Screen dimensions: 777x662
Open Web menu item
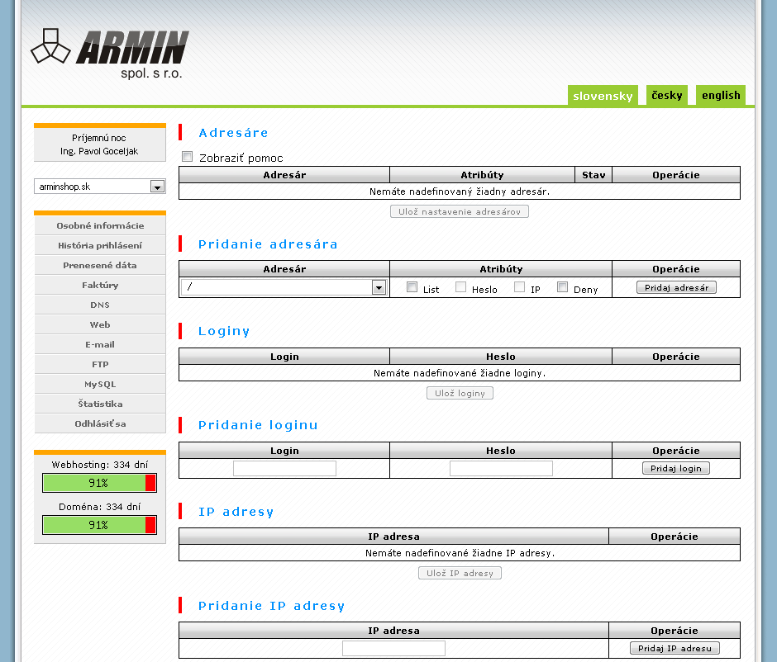(100, 324)
